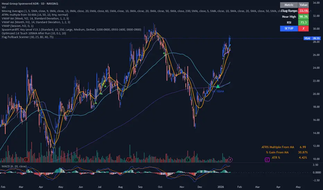Click the Metric table header cell
Screen dimensions: 323x190
click(x=289, y=5)
